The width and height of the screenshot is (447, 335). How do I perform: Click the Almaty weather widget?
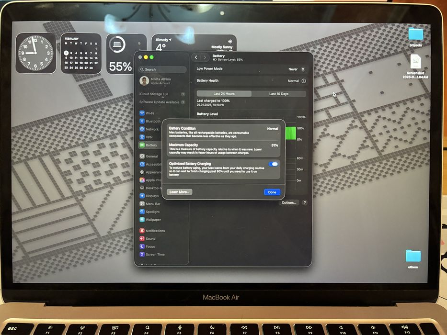194,43
